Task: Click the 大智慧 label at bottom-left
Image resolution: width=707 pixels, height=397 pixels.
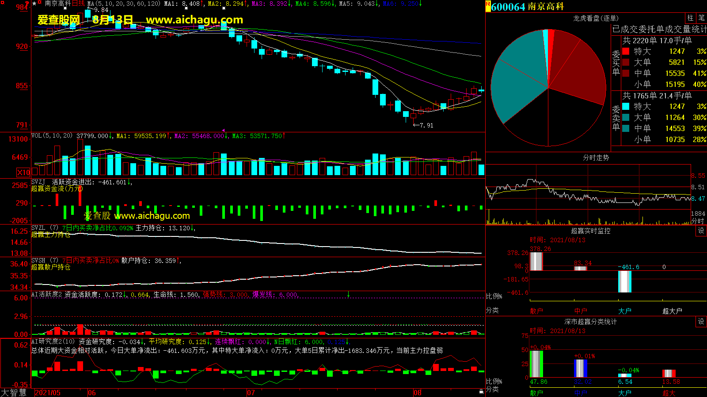Action: pyautogui.click(x=14, y=392)
